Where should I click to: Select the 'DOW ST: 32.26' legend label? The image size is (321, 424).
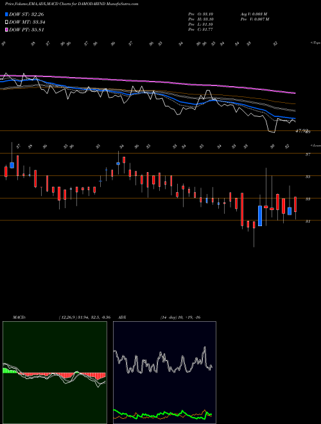[x=26, y=14]
